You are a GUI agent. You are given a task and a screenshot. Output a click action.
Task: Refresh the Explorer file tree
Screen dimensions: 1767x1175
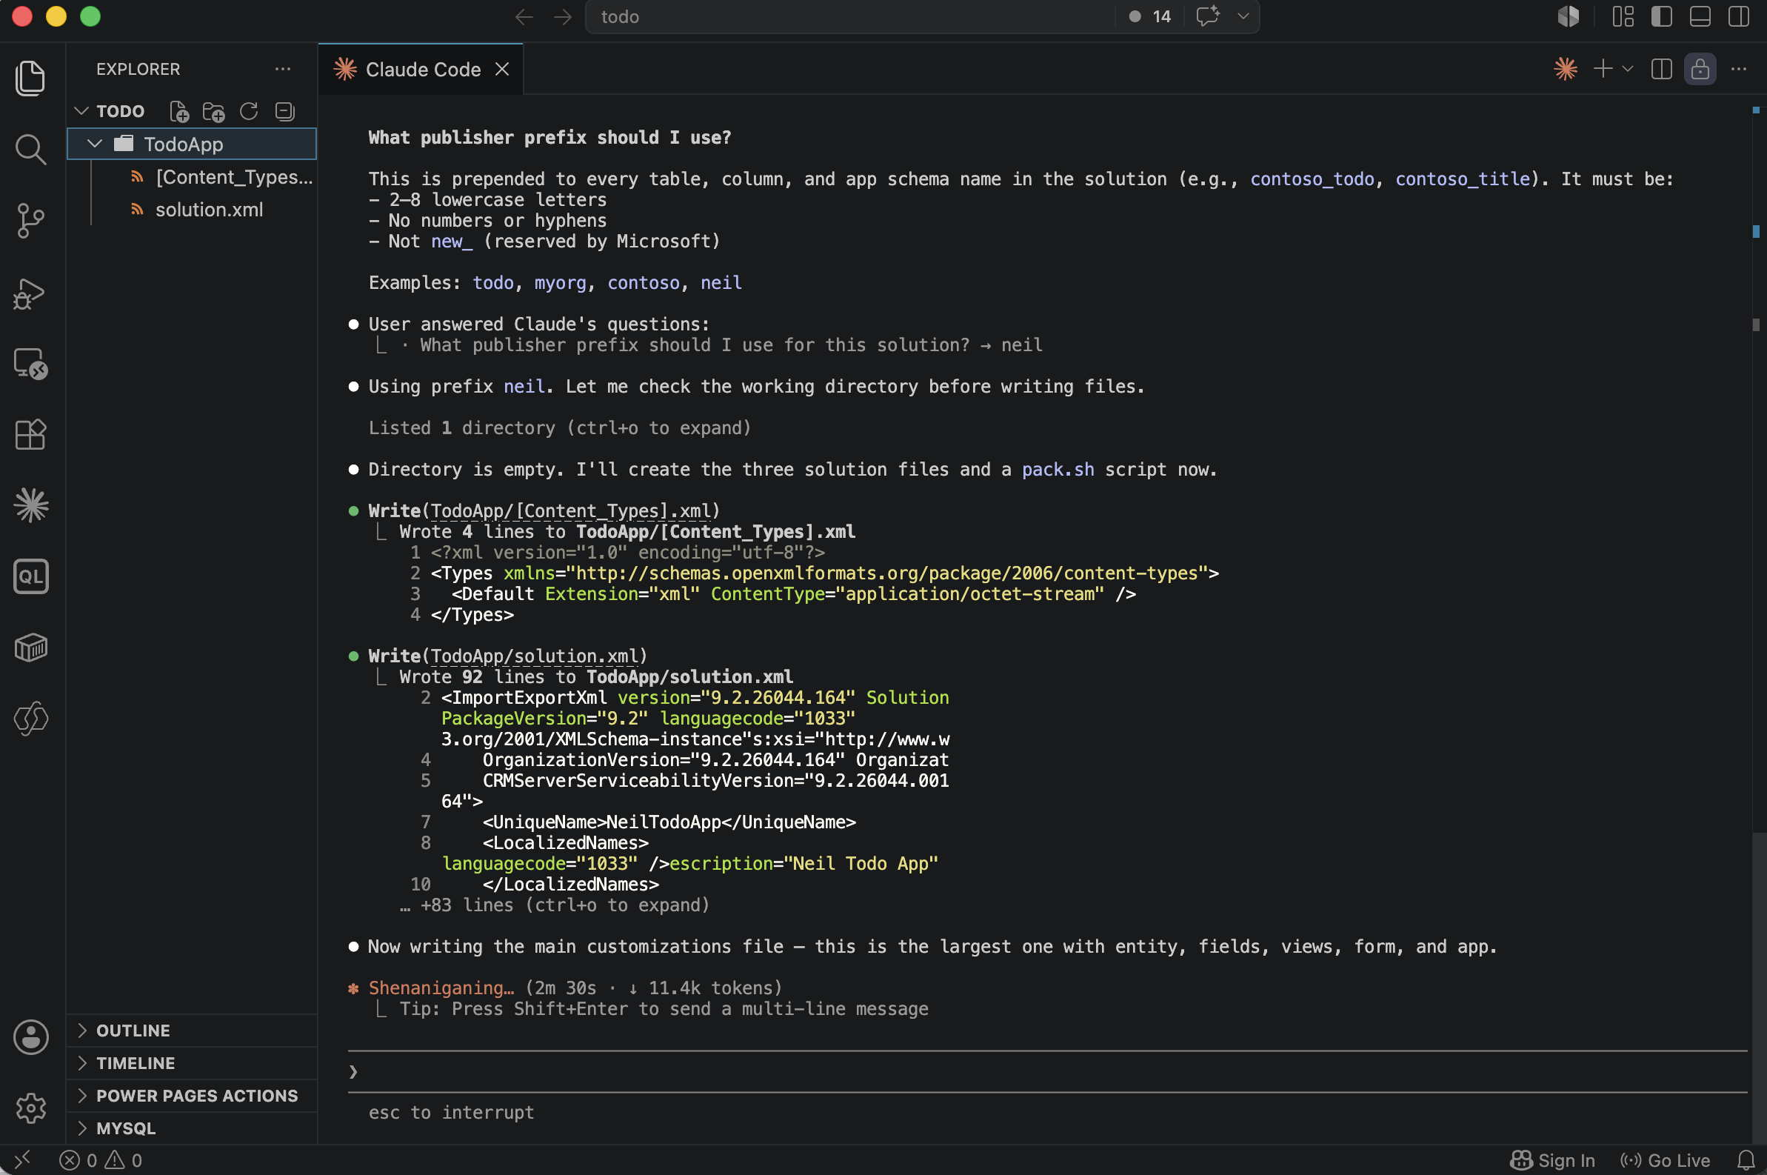point(249,112)
